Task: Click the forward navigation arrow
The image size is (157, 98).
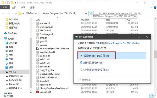Action: 9,14
